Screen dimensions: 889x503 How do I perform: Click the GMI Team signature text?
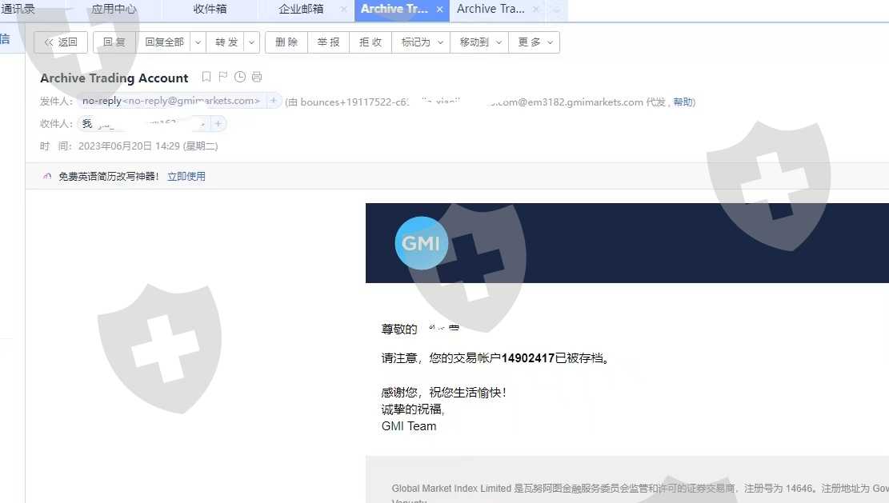409,426
